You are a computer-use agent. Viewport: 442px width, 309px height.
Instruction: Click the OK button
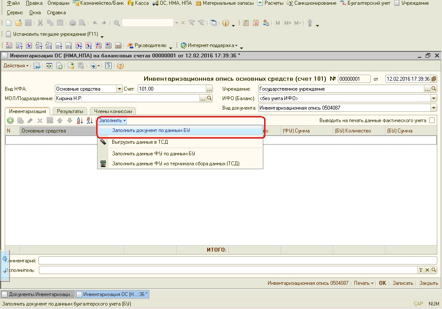tap(382, 283)
